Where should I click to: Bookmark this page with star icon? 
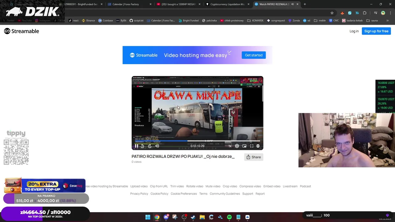(x=332, y=13)
